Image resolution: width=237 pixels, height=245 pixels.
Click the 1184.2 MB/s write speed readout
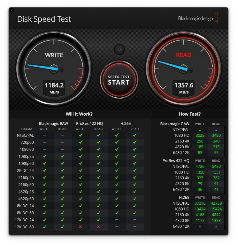coord(54,87)
